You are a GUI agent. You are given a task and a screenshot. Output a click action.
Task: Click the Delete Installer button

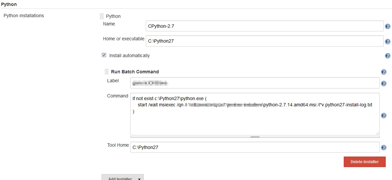[x=365, y=162]
